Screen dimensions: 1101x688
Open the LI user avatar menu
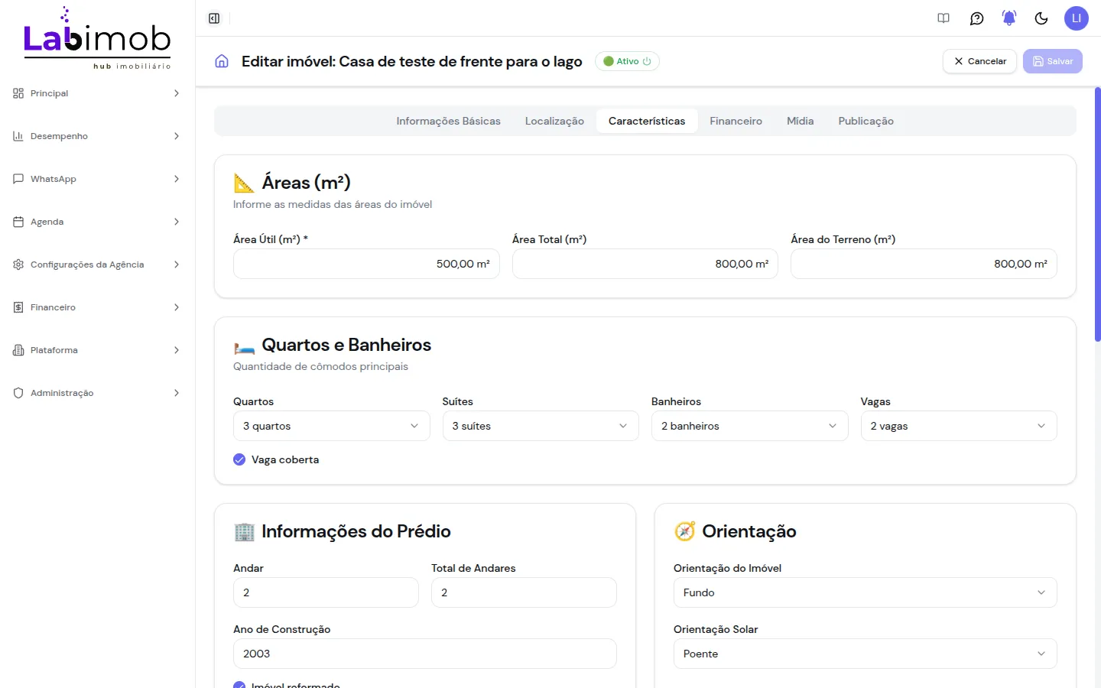click(x=1077, y=18)
